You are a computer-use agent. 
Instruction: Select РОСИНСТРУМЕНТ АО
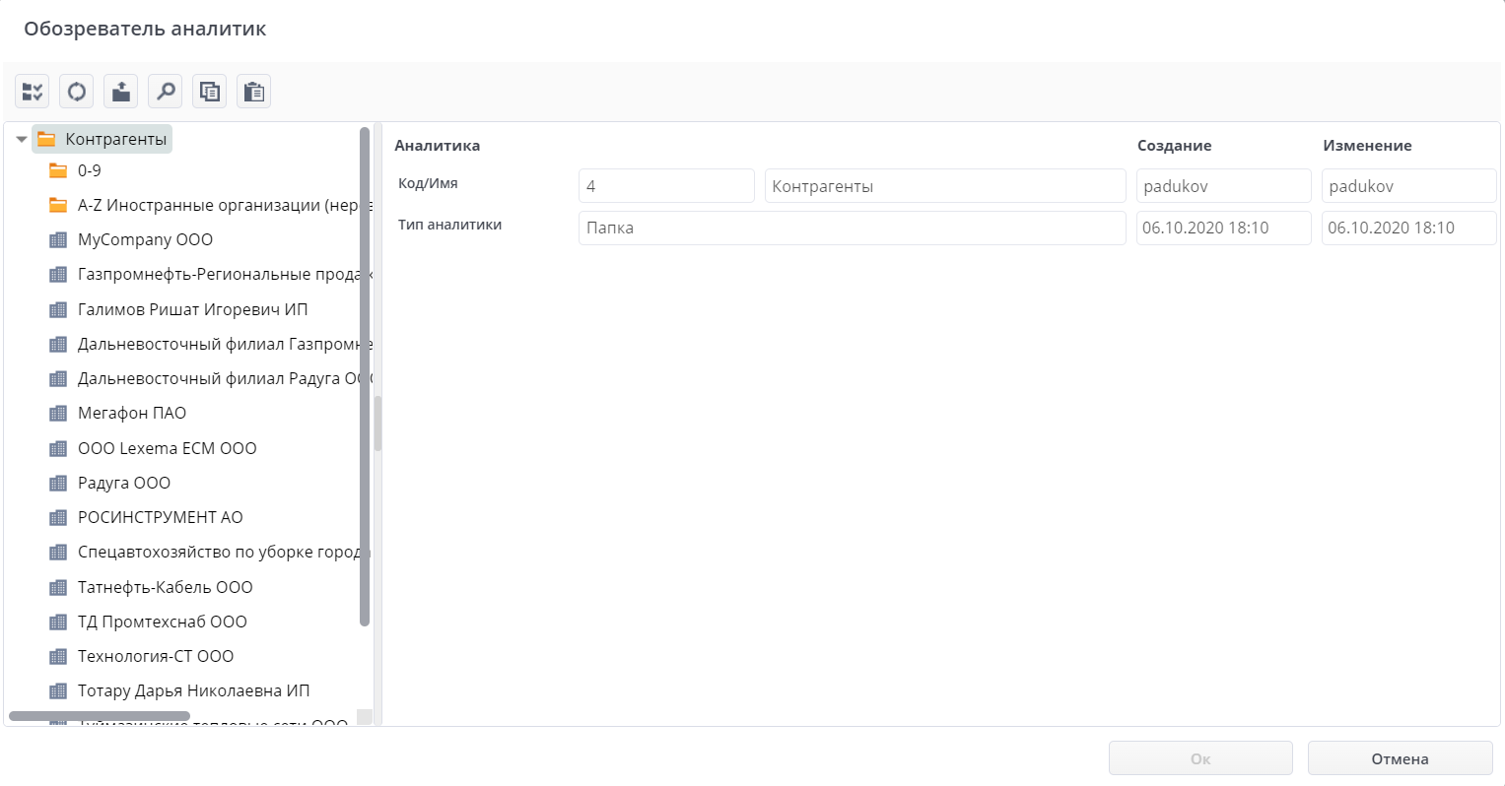click(161, 517)
